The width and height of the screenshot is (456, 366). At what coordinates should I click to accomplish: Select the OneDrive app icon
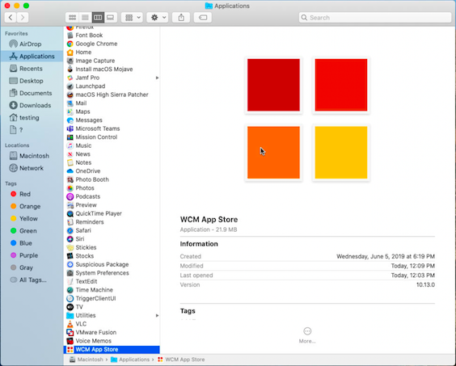pyautogui.click(x=70, y=171)
